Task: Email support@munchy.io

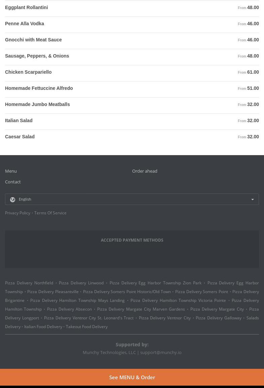Action: (161, 352)
